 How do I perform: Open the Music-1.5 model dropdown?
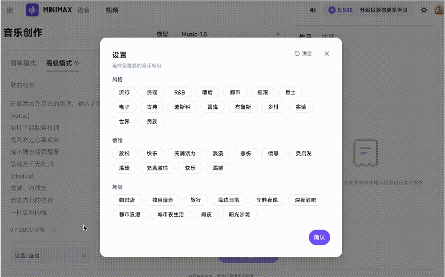click(194, 34)
